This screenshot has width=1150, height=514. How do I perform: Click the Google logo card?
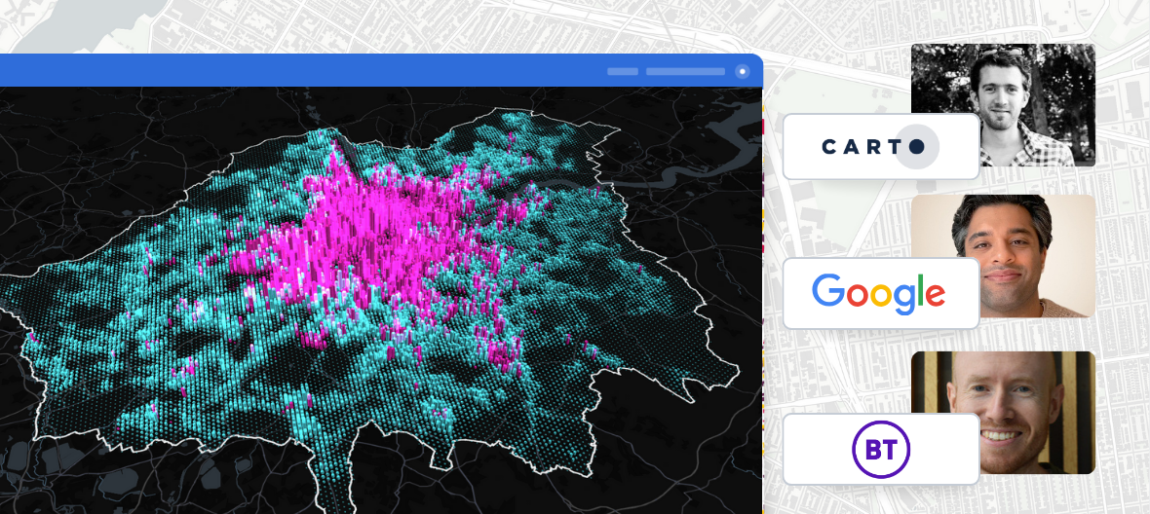pyautogui.click(x=881, y=293)
